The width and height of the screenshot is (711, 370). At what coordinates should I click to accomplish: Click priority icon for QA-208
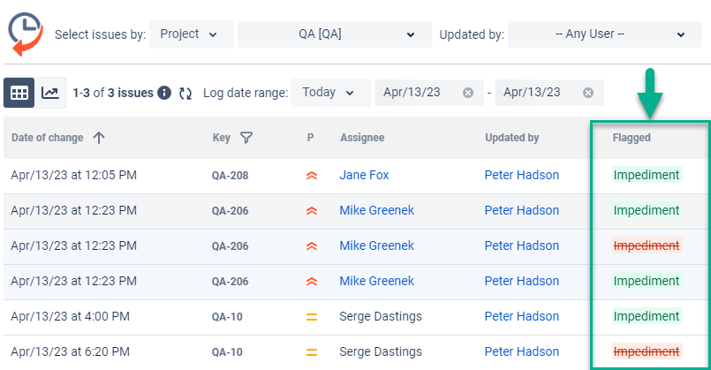(x=311, y=176)
